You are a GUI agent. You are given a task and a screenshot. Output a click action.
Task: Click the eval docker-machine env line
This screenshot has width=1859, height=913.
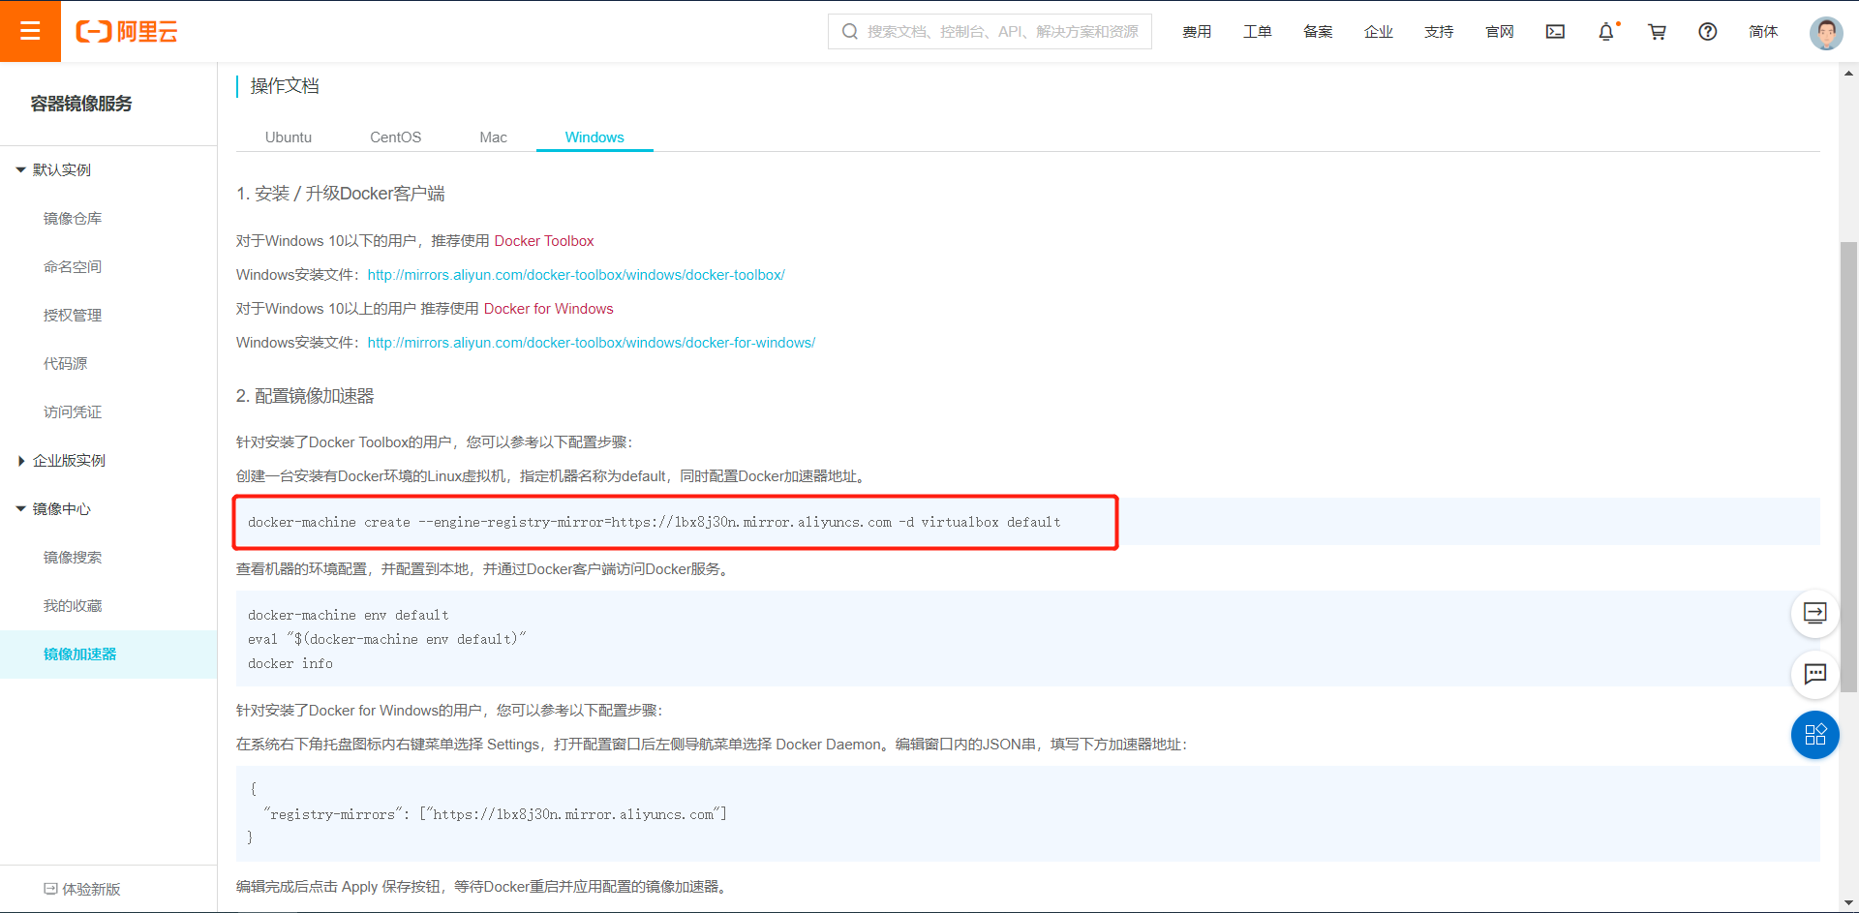tap(387, 639)
